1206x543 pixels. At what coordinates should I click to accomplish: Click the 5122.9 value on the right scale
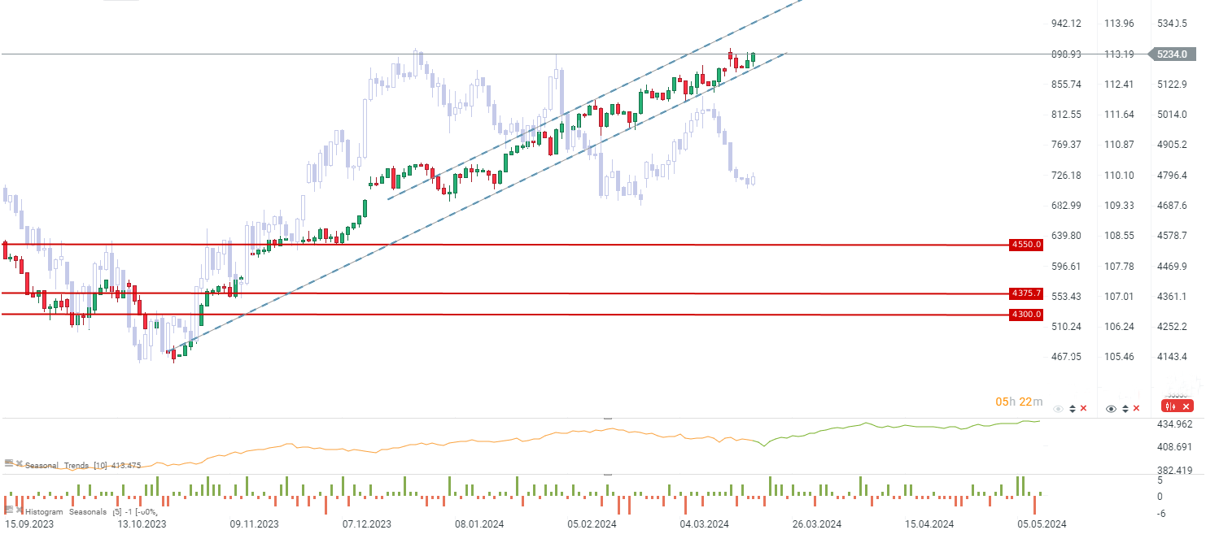coord(1173,85)
